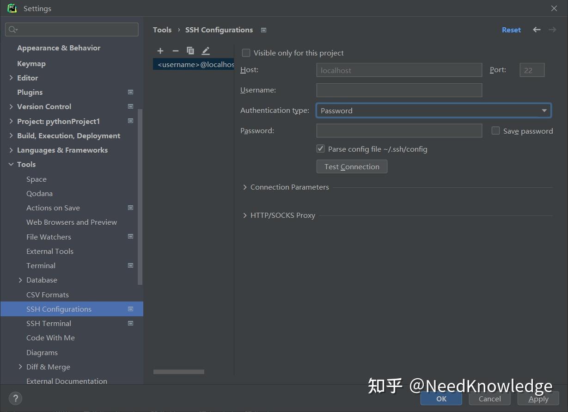Click the project icon next to Version Control
This screenshot has width=568, height=412.
coord(130,106)
